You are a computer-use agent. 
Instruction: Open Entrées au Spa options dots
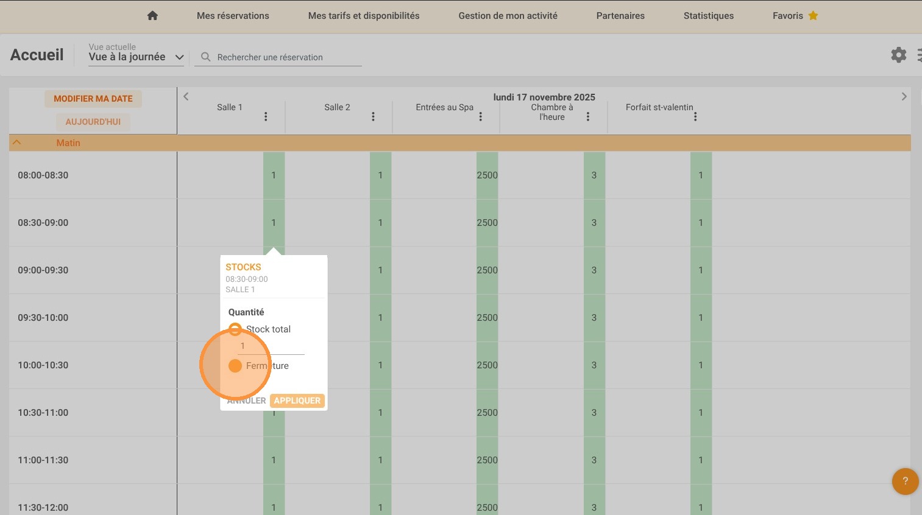coord(480,116)
